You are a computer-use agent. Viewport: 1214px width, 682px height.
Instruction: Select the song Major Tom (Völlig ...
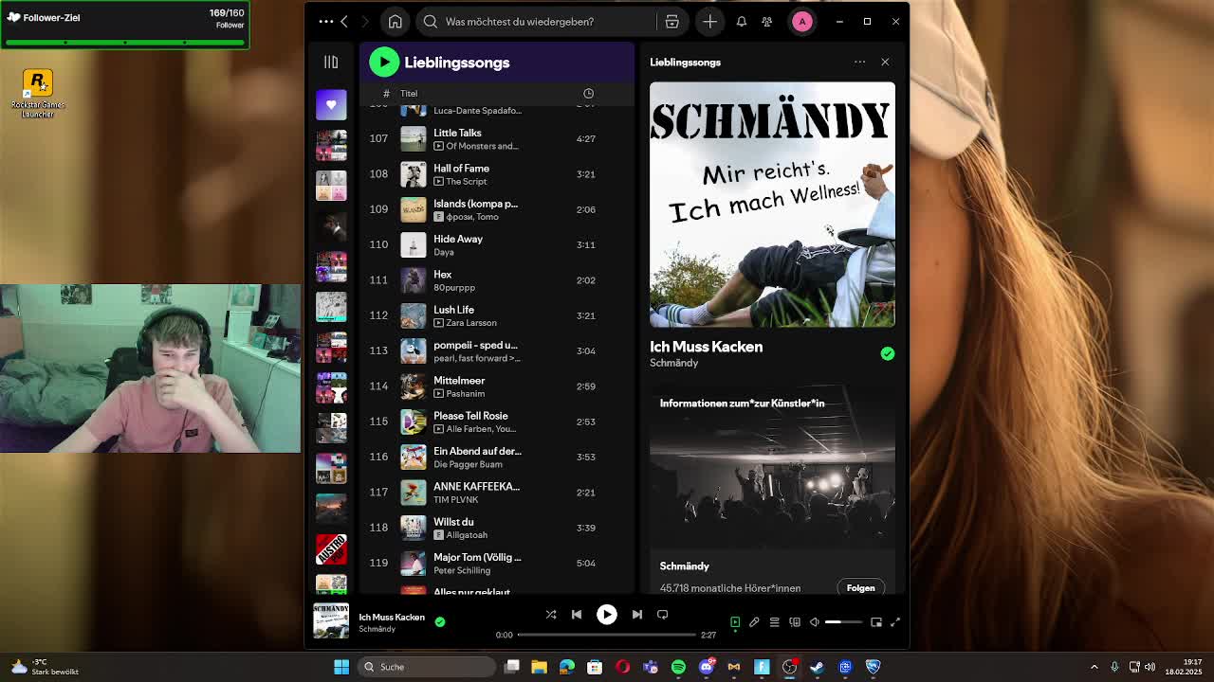[x=477, y=558]
